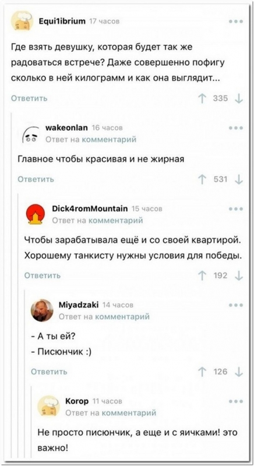
Task: Upvote Miyadzaki's comment rated 126
Action: click(203, 372)
